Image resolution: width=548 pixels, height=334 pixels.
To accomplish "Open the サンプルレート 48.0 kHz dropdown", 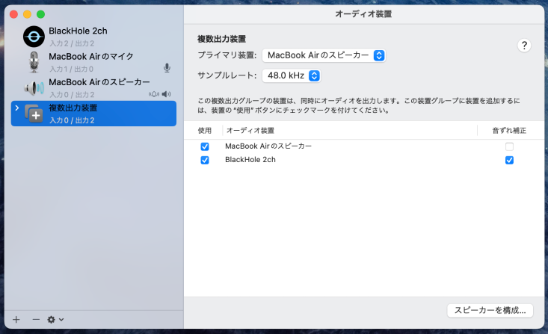I will point(292,75).
